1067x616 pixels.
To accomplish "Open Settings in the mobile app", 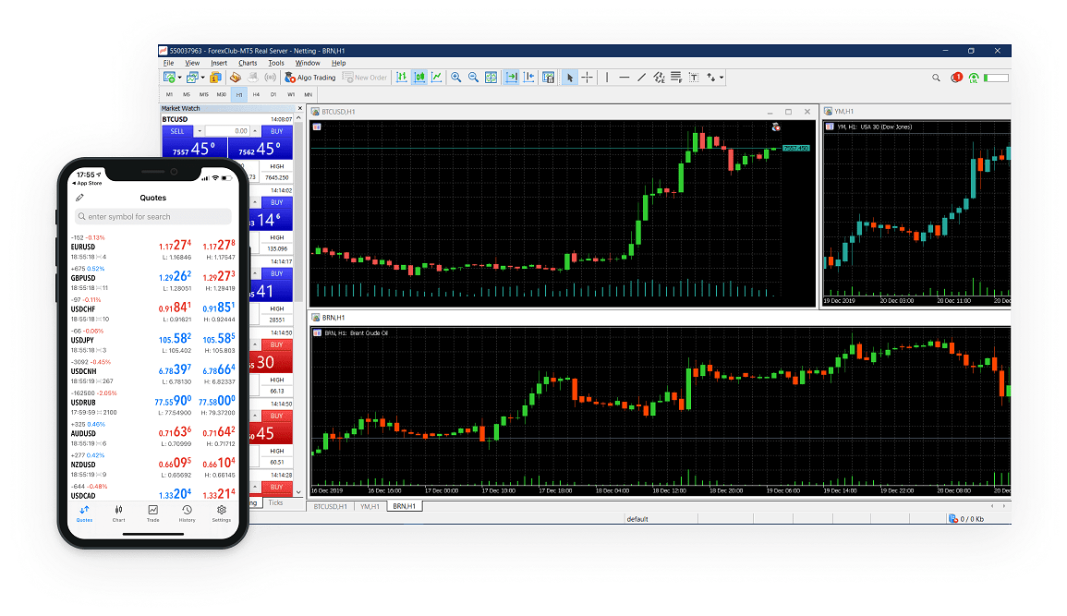I will (x=221, y=515).
